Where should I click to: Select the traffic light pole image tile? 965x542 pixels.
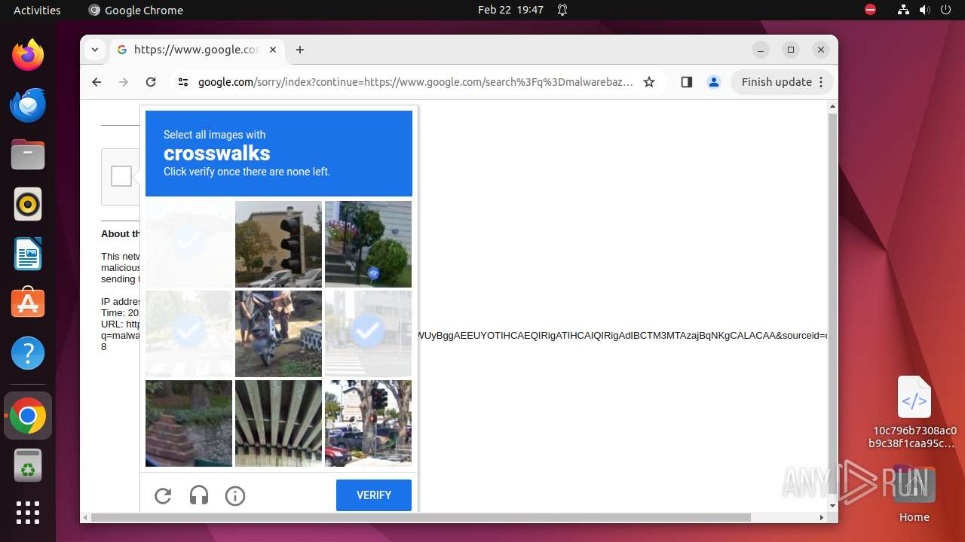[x=278, y=244]
